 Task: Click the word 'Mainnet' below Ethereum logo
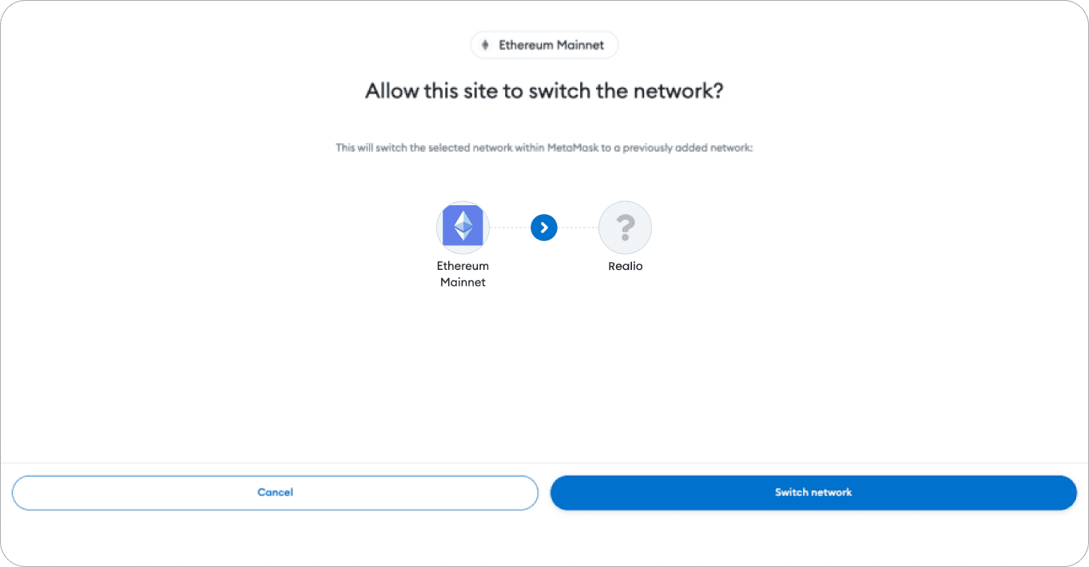point(463,282)
